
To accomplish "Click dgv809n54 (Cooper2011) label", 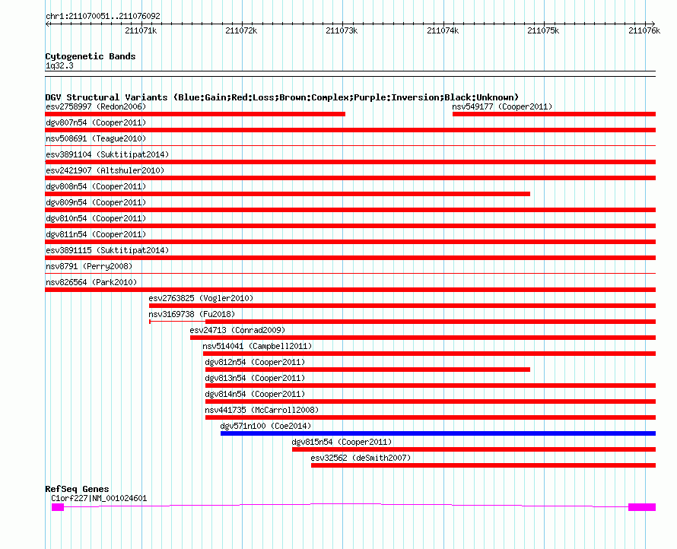I will click(96, 202).
